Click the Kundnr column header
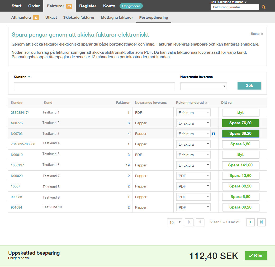Image resolution: width=275 pixels, height=267 pixels. click(x=17, y=102)
